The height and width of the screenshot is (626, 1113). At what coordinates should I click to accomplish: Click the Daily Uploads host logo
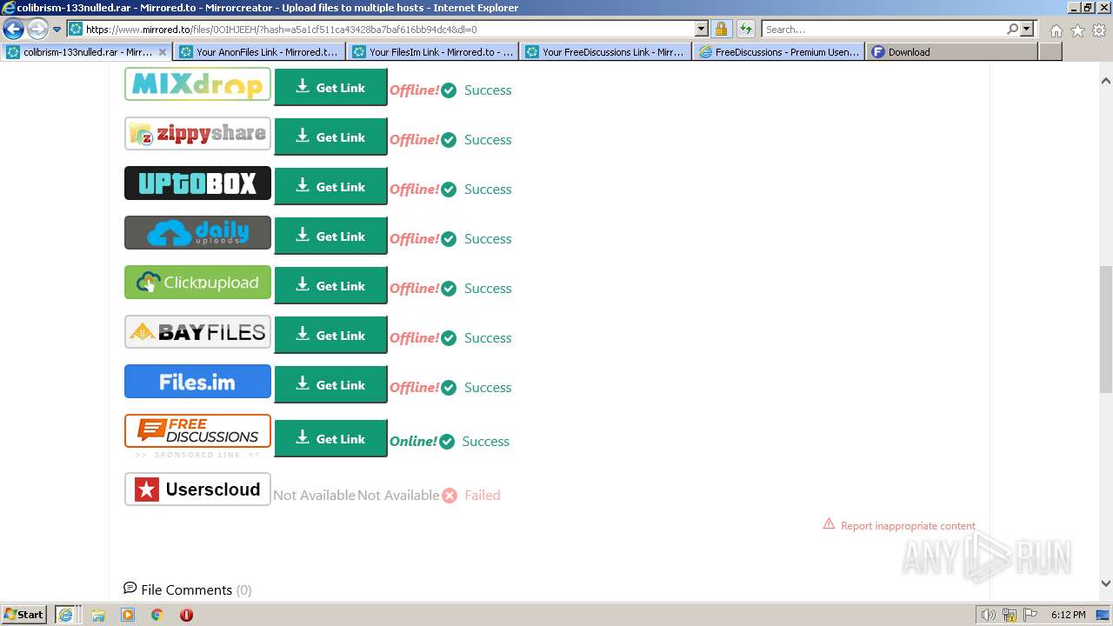click(x=197, y=233)
